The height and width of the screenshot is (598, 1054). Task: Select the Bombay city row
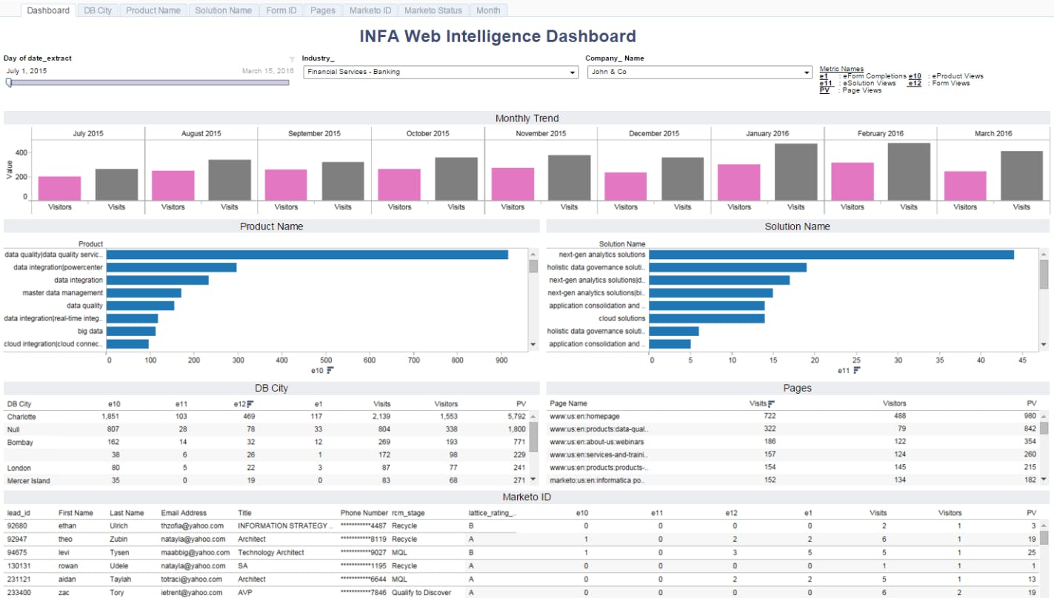click(267, 442)
